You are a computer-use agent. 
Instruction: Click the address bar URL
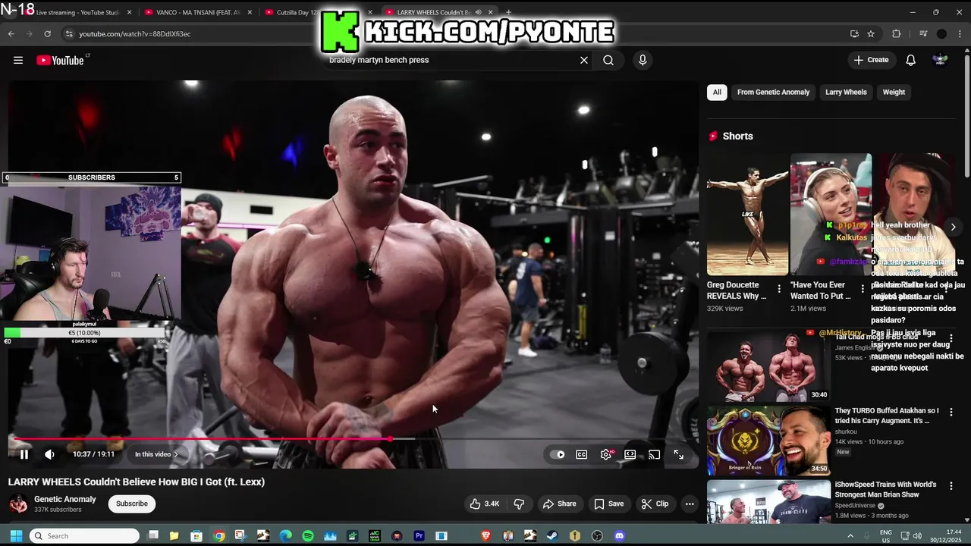tap(135, 33)
